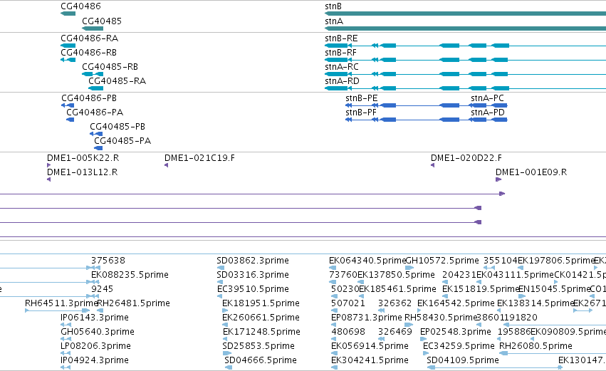Open EST label EK164542.5prime

[456, 303]
